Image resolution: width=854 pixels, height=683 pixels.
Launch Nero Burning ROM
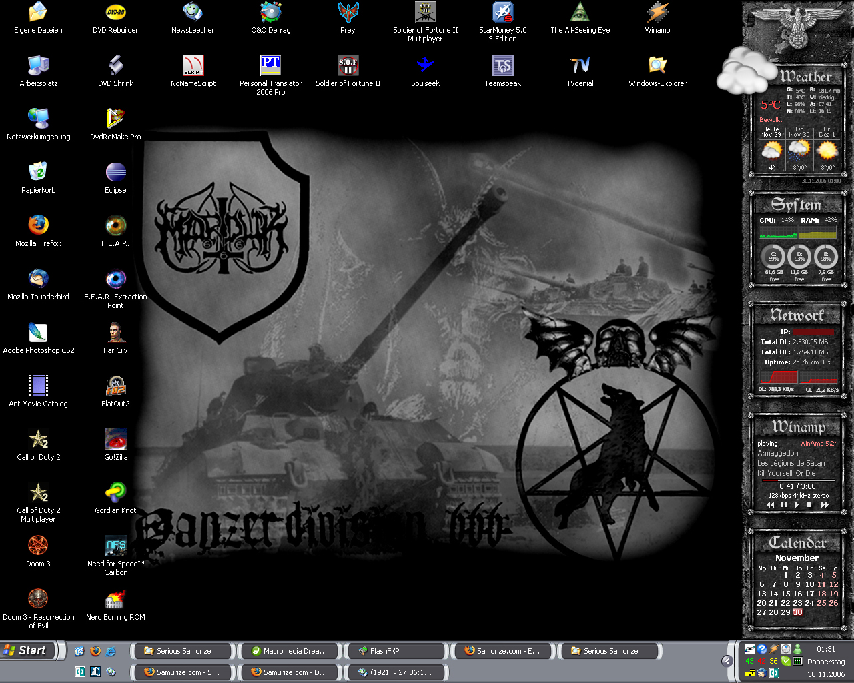(115, 605)
